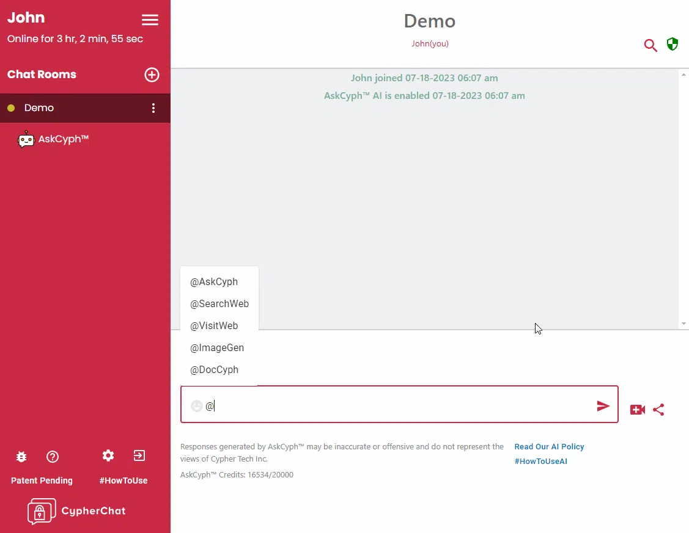Click the share icon
Viewport: 689px width, 533px height.
coord(658,410)
